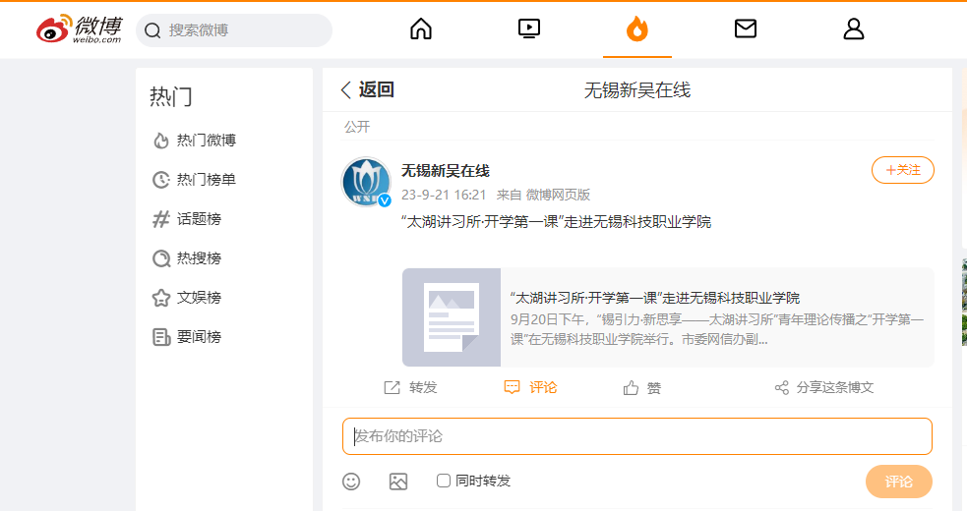Screen dimensions: 967x511
Task: Click the 微博网页版 source link
Action: click(x=558, y=195)
